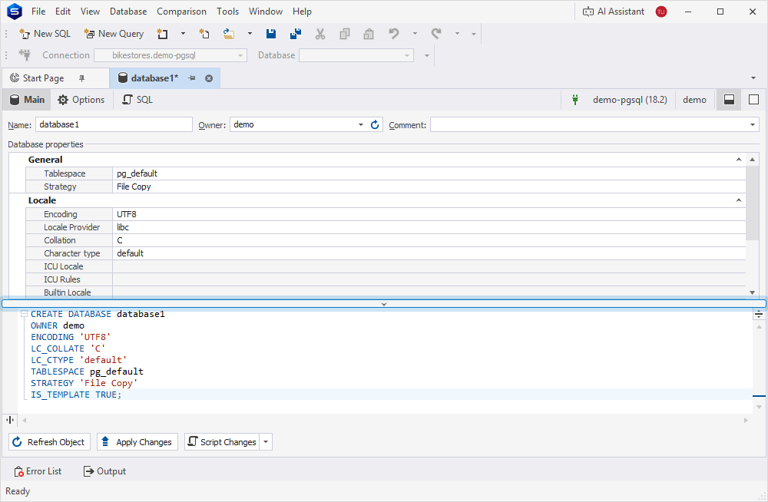
Task: Click the green plug connection status icon
Action: click(x=575, y=100)
